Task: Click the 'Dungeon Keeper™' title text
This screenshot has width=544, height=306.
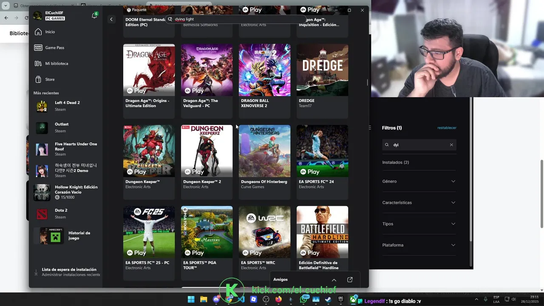Action: (143, 182)
